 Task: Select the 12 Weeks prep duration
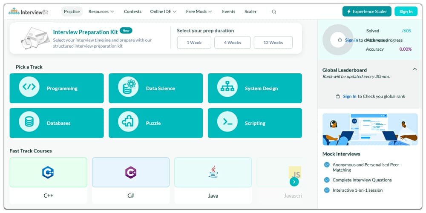(x=273, y=43)
